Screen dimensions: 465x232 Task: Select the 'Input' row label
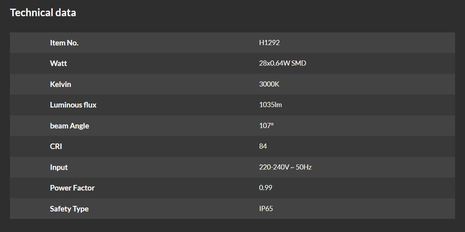click(59, 167)
